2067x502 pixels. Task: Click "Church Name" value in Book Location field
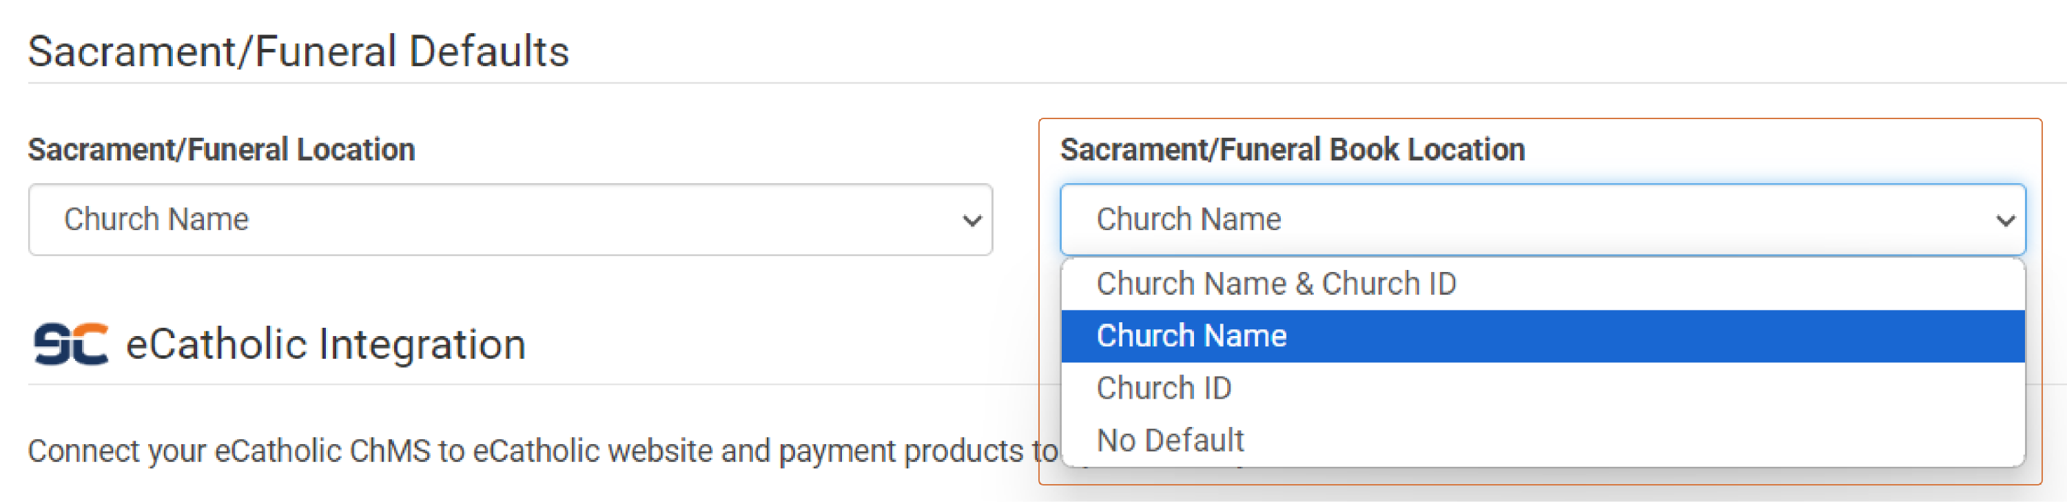[1189, 220]
